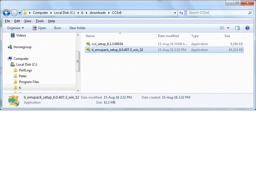Click the Homegroup icon
Screen dimensions: 256x170
tap(10, 47)
